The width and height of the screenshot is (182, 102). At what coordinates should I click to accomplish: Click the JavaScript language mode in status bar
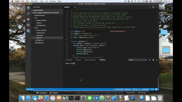coord(145,89)
